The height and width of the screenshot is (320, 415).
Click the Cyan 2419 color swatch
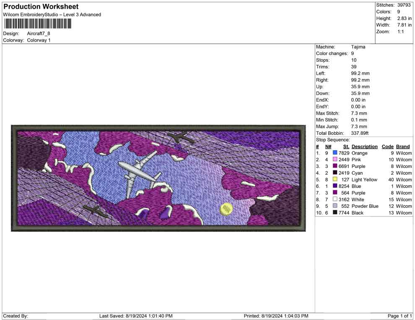pos(335,173)
